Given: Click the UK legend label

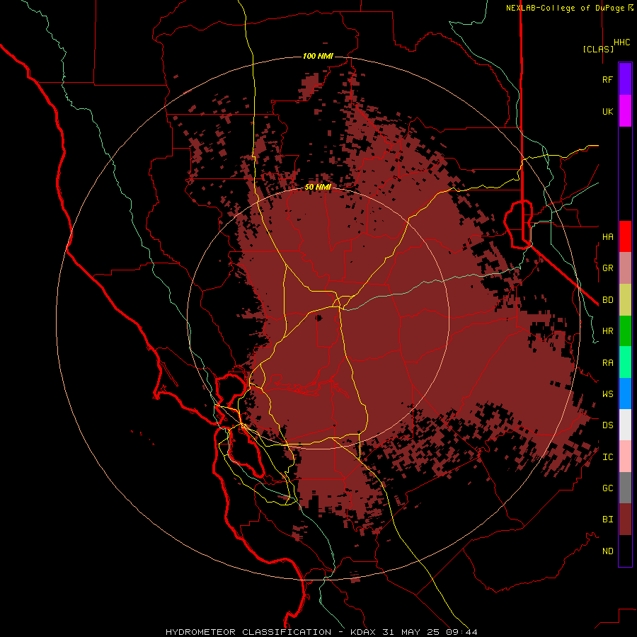Looking at the screenshot, I should (x=607, y=111).
